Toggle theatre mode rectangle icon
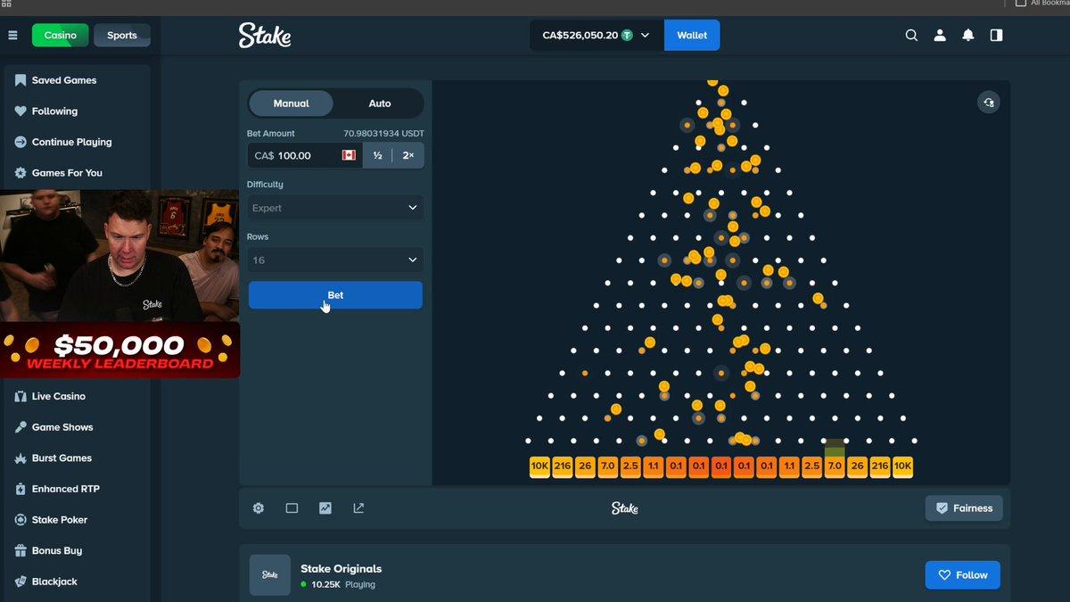1070x602 pixels. point(292,508)
